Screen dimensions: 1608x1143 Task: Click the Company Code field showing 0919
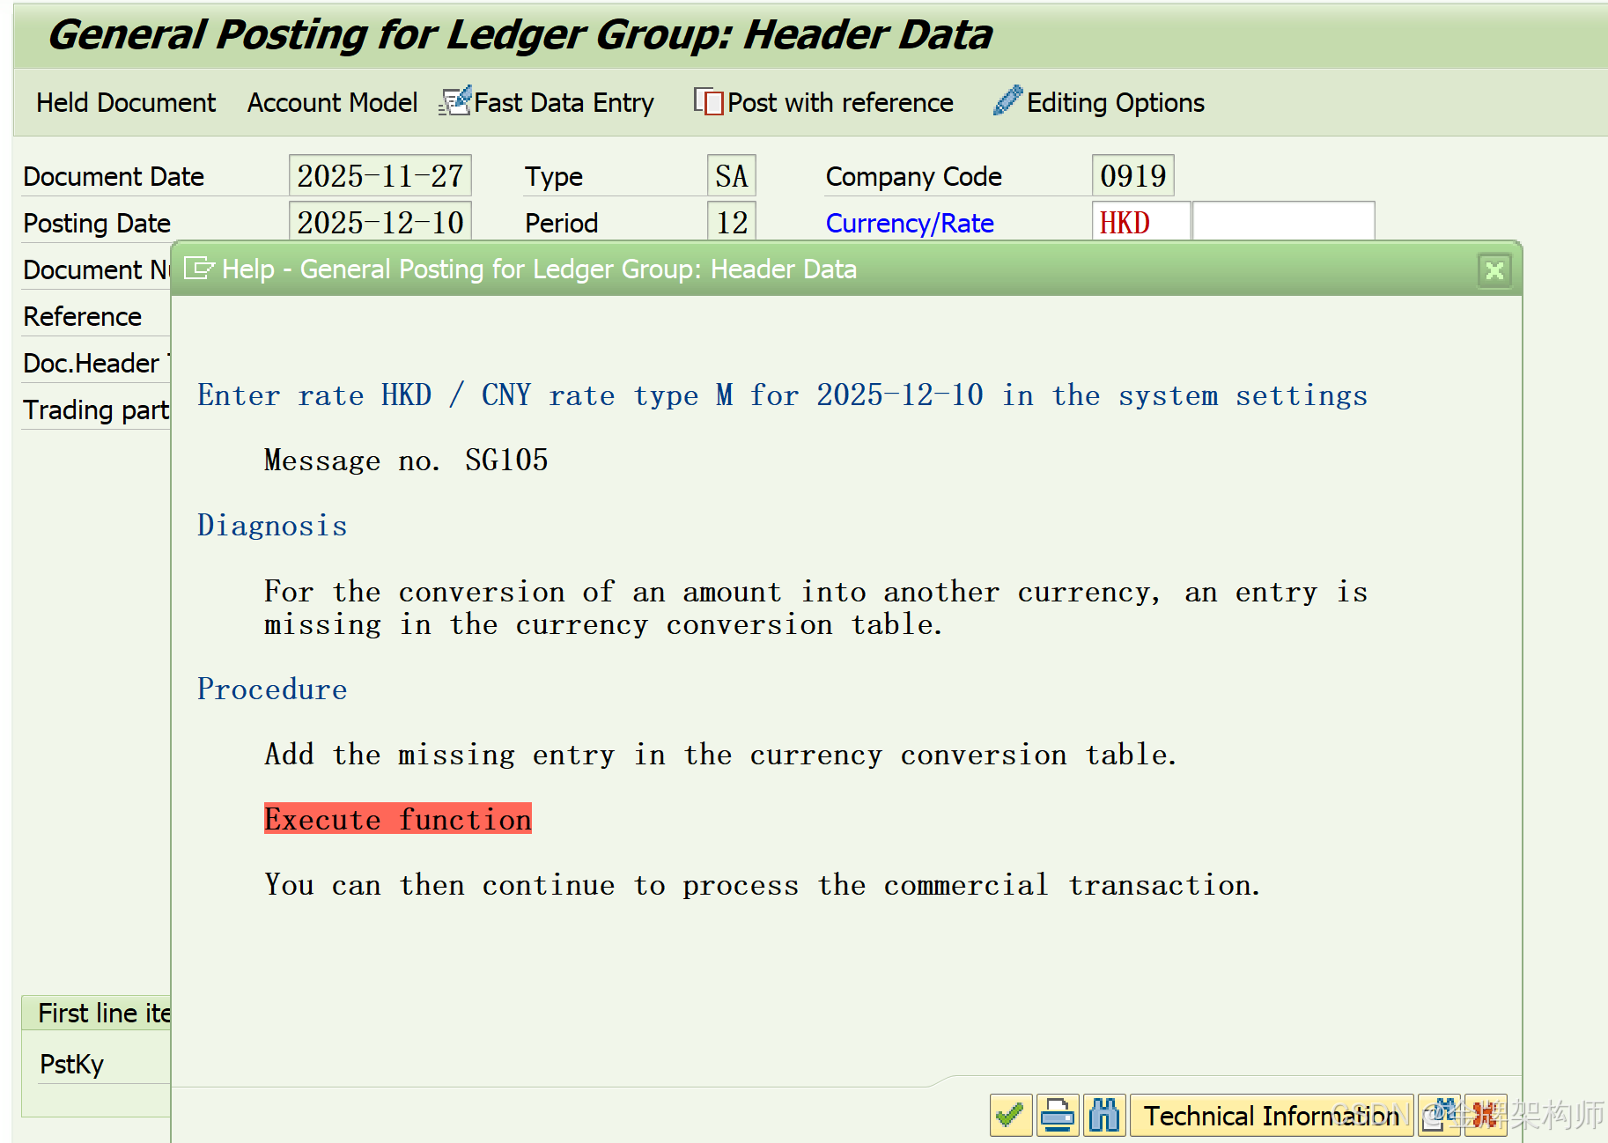(x=1132, y=175)
